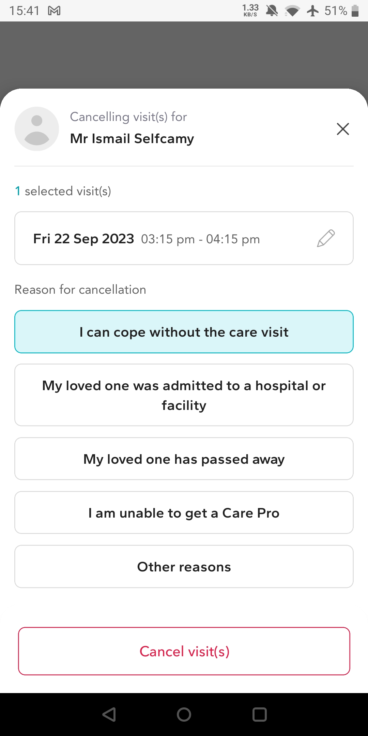Pick 'I am unable to get a Care Pro'
The height and width of the screenshot is (736, 368).
pyautogui.click(x=184, y=512)
